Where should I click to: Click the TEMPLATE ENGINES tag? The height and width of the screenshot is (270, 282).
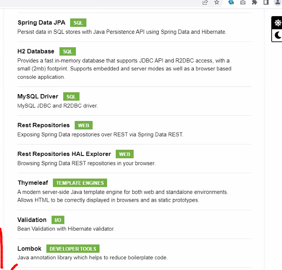[80, 183]
